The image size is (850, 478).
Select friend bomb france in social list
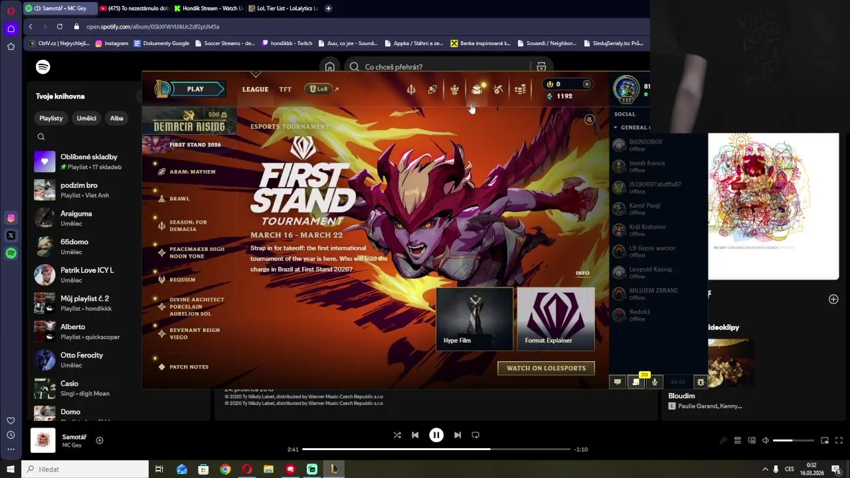(x=657, y=166)
